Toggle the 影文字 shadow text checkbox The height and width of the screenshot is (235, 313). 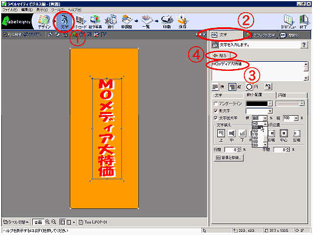point(215,111)
